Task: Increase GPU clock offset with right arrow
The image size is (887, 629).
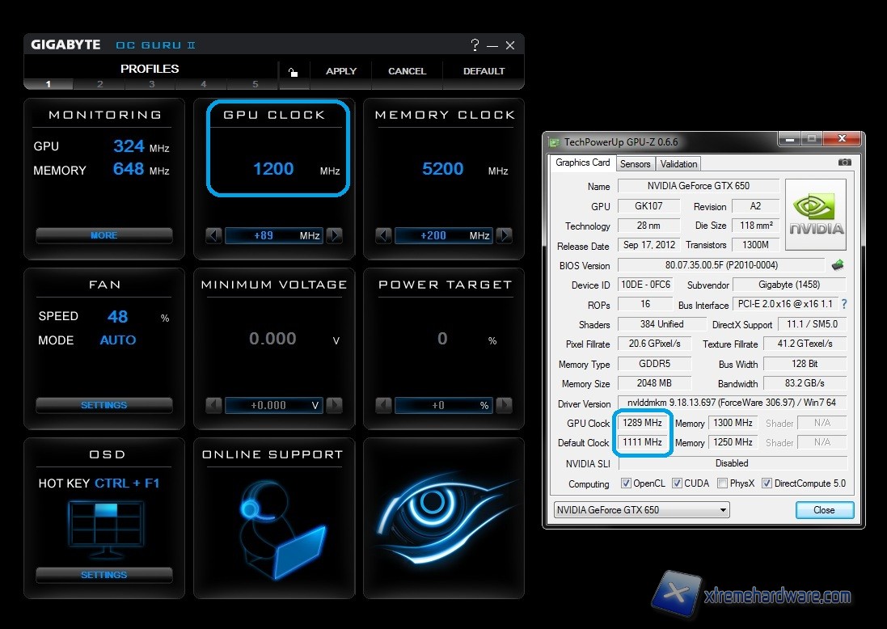Action: click(x=335, y=235)
